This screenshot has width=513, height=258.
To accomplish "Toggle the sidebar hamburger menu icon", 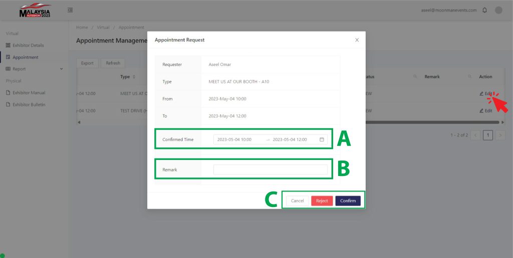I will tap(70, 10).
